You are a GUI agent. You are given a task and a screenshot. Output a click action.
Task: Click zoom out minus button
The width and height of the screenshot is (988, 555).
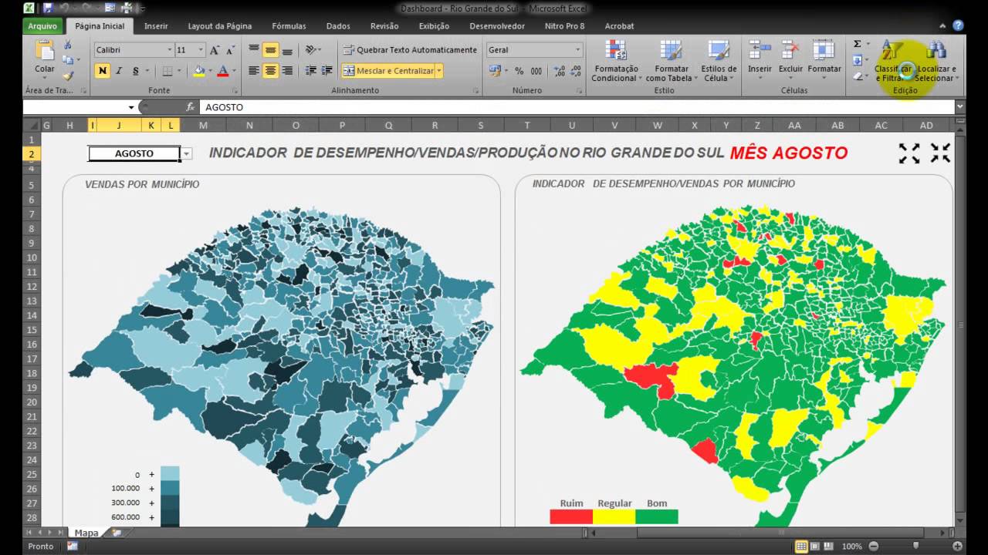(873, 546)
